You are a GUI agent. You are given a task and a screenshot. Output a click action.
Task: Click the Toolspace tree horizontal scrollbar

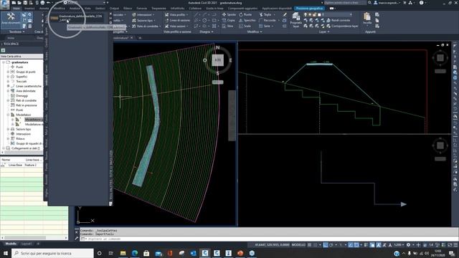pyautogui.click(x=22, y=153)
